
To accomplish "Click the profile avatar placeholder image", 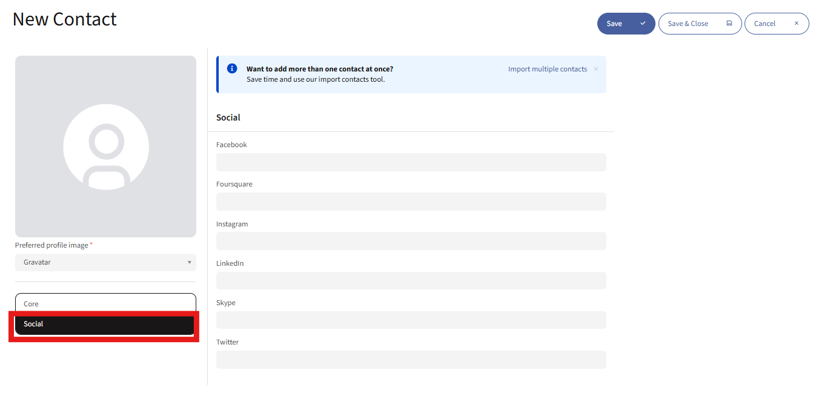I will point(106,147).
